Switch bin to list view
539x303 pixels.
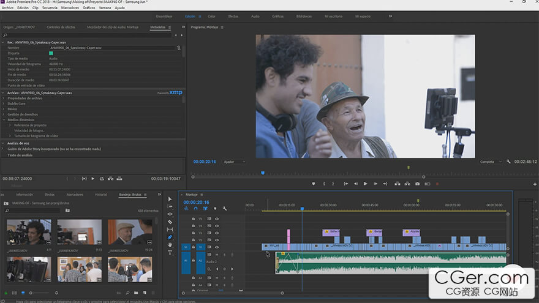(x=14, y=293)
